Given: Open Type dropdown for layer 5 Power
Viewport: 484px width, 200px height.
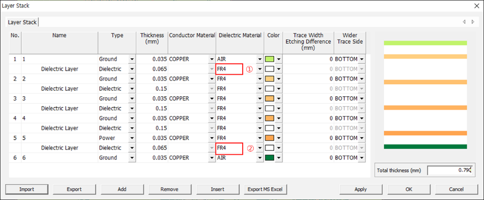Looking at the screenshot, I should click(x=132, y=138).
